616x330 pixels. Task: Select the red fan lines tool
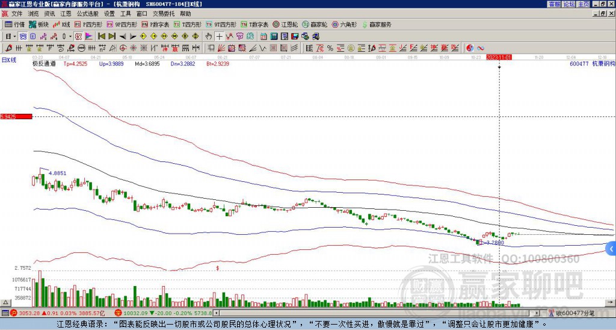click(221, 48)
